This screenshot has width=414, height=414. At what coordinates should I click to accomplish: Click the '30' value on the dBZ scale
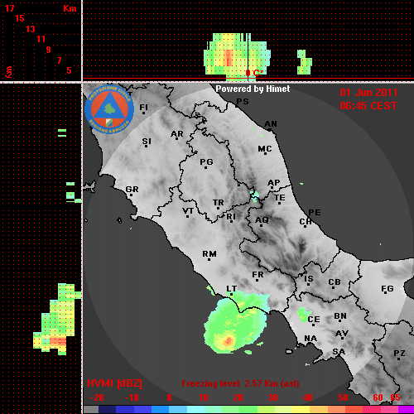tap(272, 397)
